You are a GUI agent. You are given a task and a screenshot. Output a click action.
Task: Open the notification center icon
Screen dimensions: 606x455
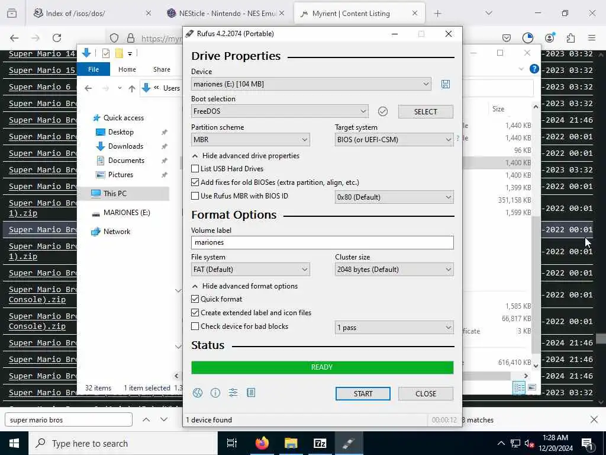point(587,443)
